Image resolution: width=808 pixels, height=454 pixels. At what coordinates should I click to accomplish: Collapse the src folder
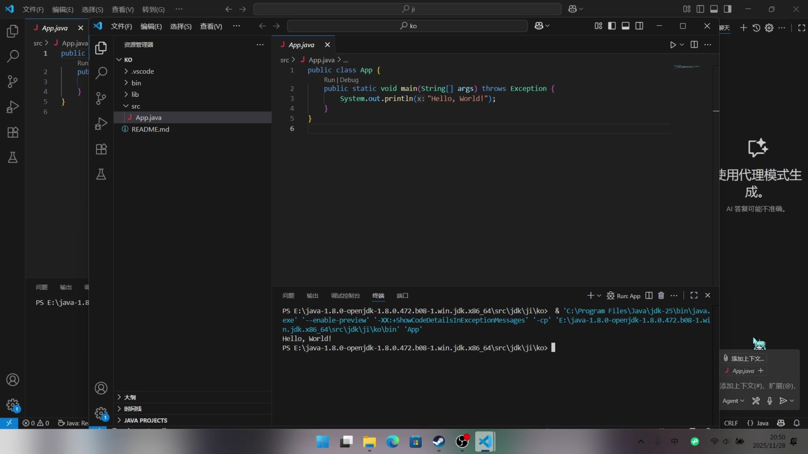pyautogui.click(x=193, y=106)
